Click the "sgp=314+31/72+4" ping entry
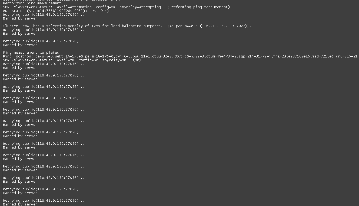Image resolution: width=359 pixels, height=206 pixels. point(255,56)
